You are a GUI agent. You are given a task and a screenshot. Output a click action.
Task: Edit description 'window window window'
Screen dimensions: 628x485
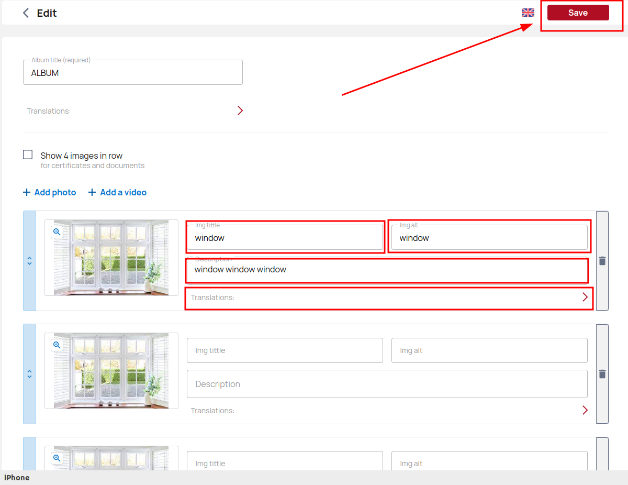point(387,270)
